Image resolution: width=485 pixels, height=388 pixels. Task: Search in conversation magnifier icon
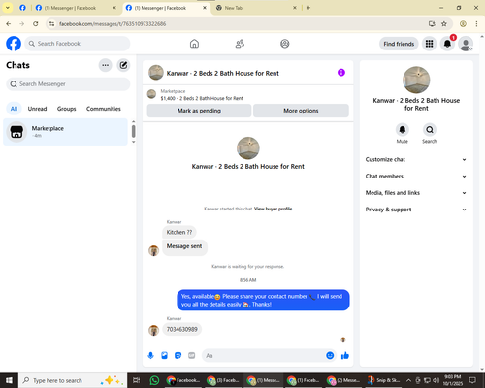pos(430,130)
